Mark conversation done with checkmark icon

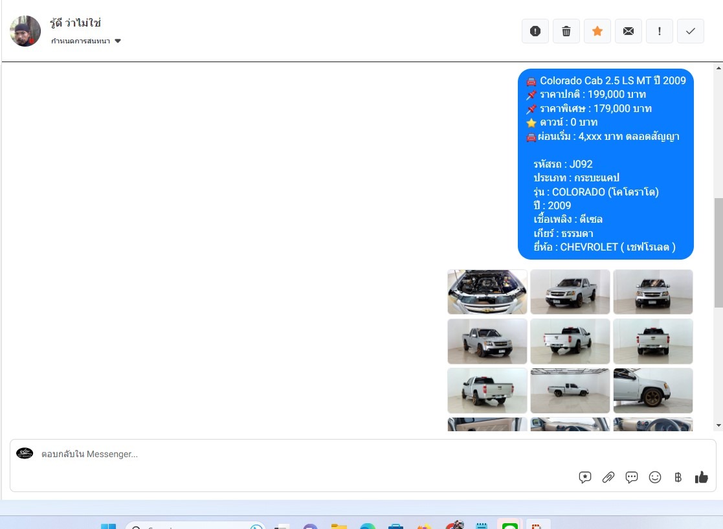point(691,31)
